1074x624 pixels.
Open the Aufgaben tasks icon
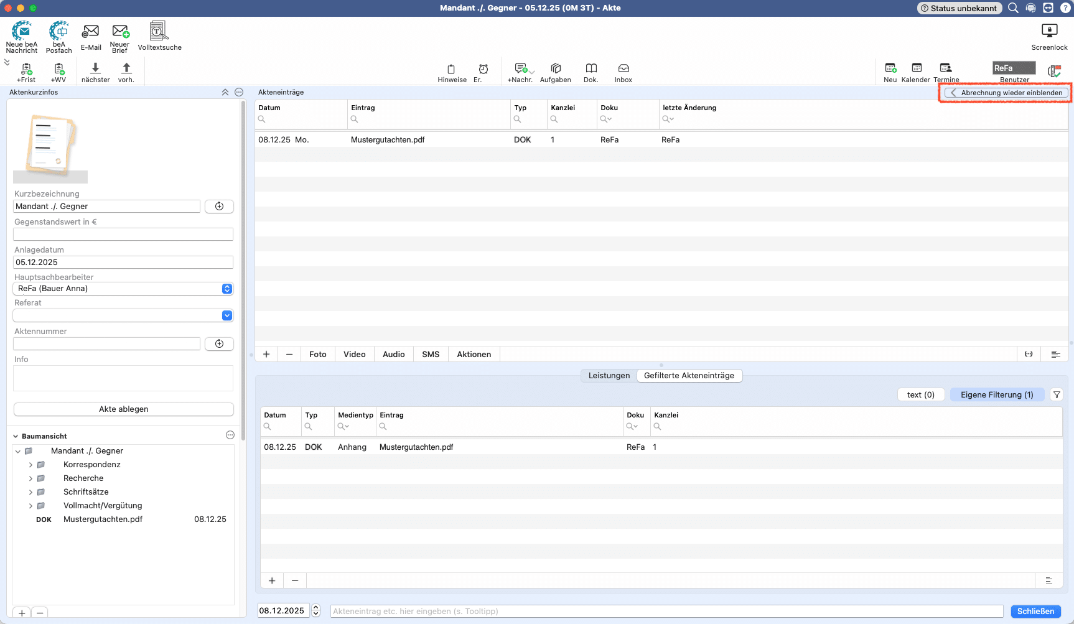tap(556, 69)
